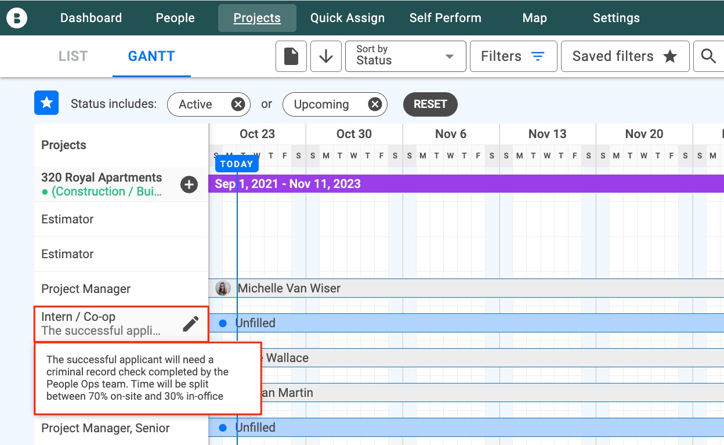Open the Map view

tap(535, 18)
